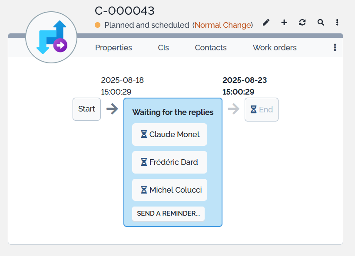The width and height of the screenshot is (355, 256).
Task: Go to the Work orders tab
Action: click(x=275, y=48)
